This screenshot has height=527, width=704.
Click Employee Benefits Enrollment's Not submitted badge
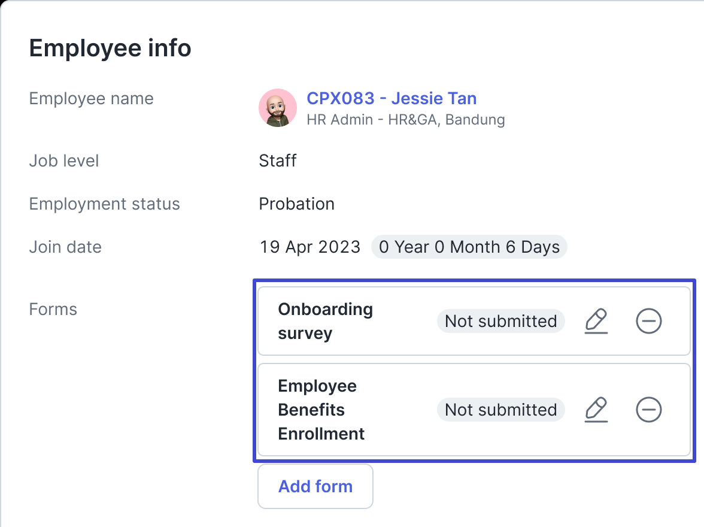500,410
